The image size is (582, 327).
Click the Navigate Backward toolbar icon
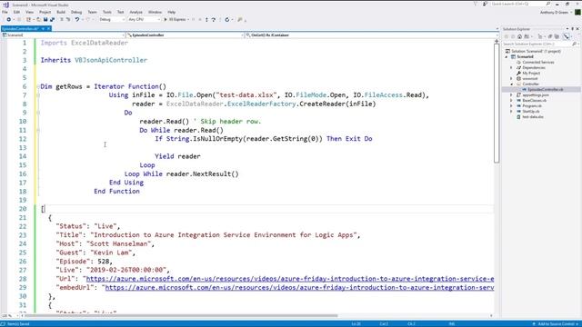click(x=8, y=20)
